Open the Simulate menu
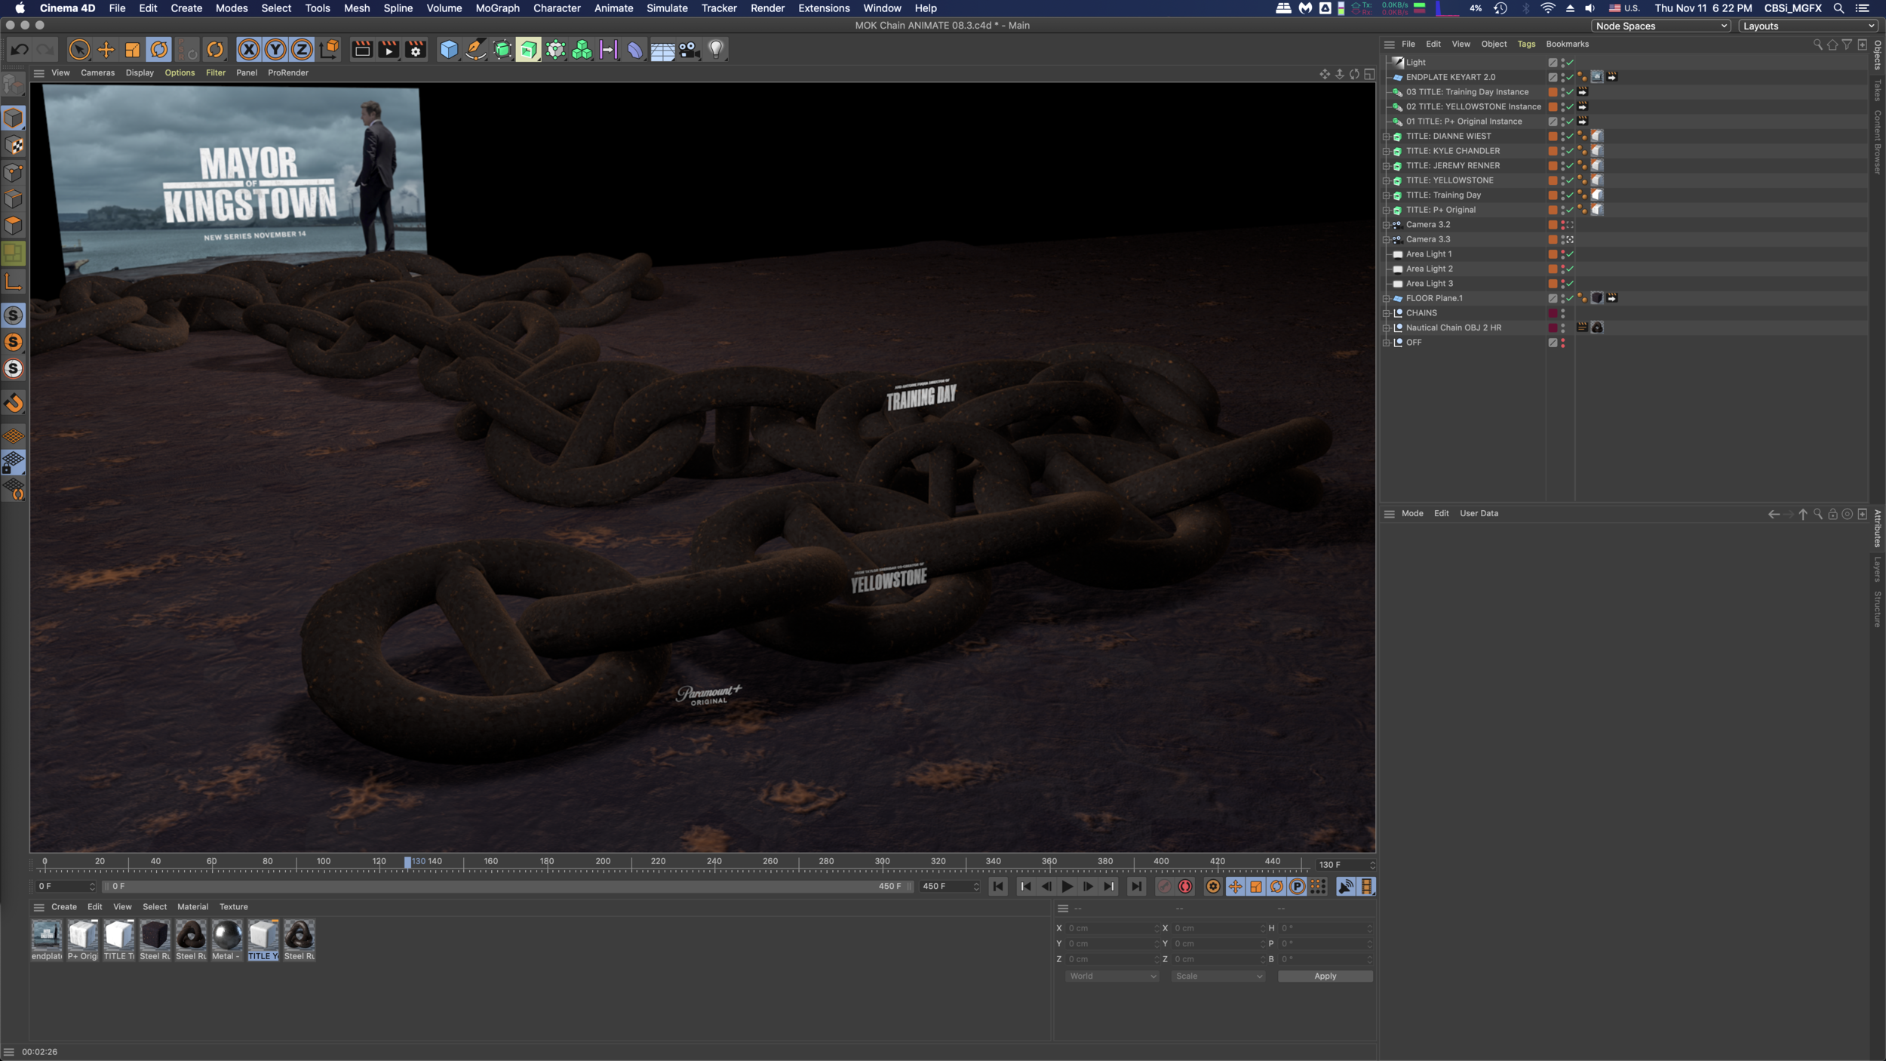 pos(667,8)
